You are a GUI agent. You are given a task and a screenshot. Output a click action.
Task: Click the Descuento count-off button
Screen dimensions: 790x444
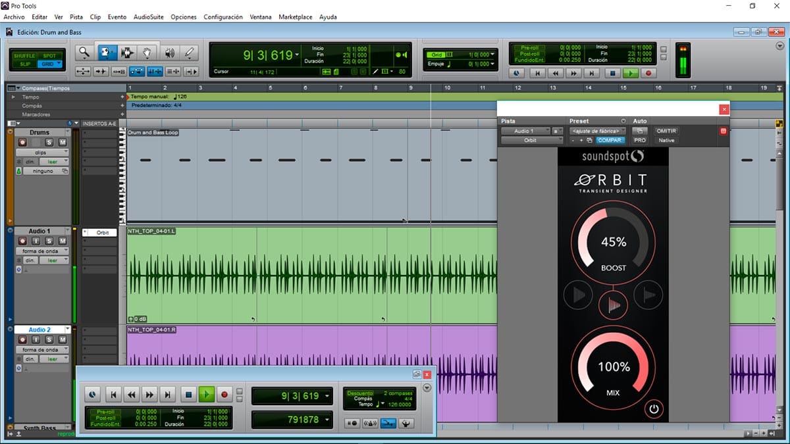point(359,393)
